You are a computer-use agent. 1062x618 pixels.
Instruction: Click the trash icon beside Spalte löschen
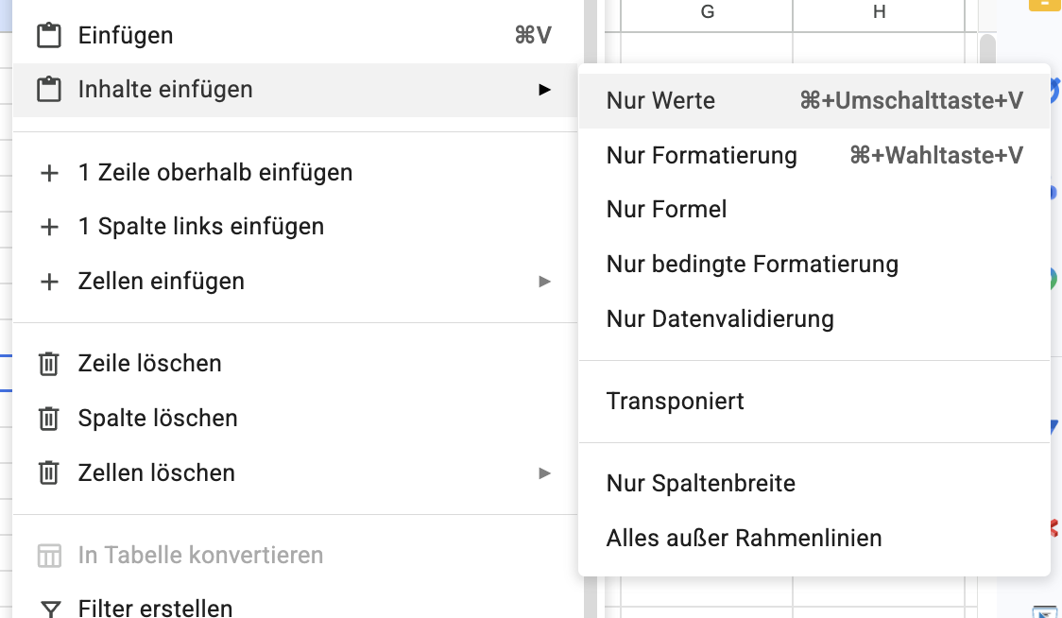click(48, 418)
